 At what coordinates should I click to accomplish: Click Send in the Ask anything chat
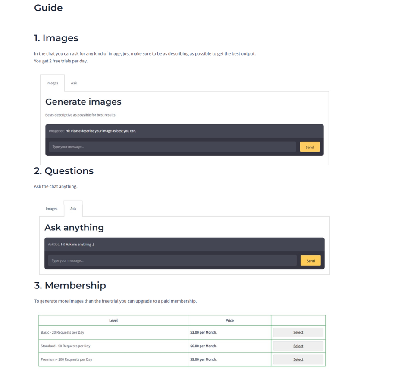pyautogui.click(x=310, y=260)
